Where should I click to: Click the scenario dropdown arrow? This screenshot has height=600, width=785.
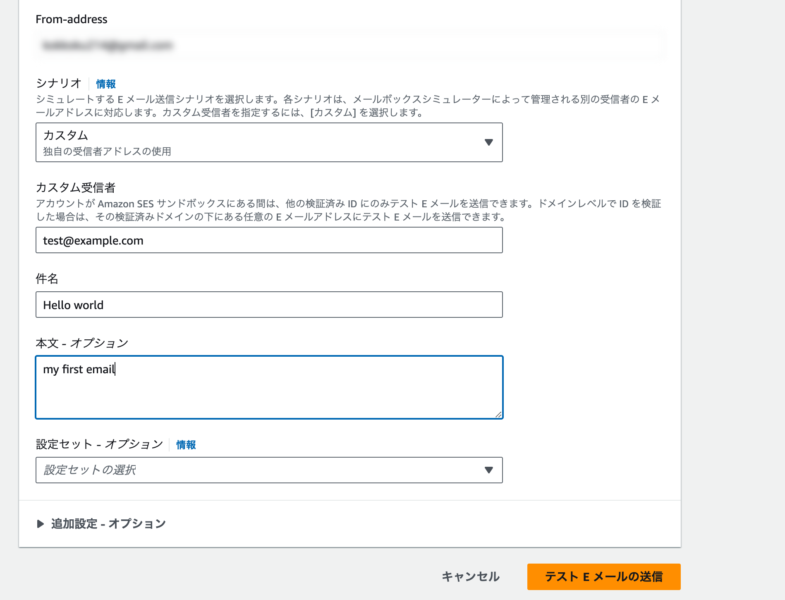tap(488, 142)
